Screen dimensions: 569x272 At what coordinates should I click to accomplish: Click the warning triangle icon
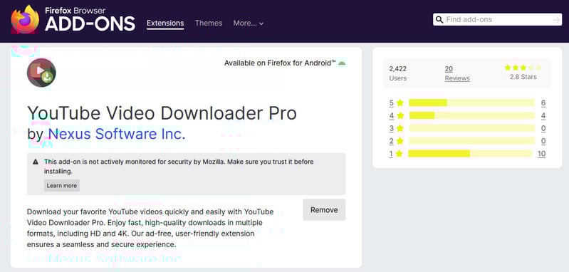36,162
